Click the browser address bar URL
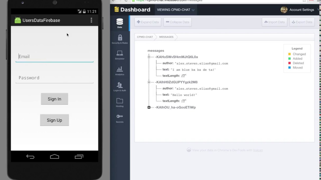The width and height of the screenshot is (321, 180). 169,1
